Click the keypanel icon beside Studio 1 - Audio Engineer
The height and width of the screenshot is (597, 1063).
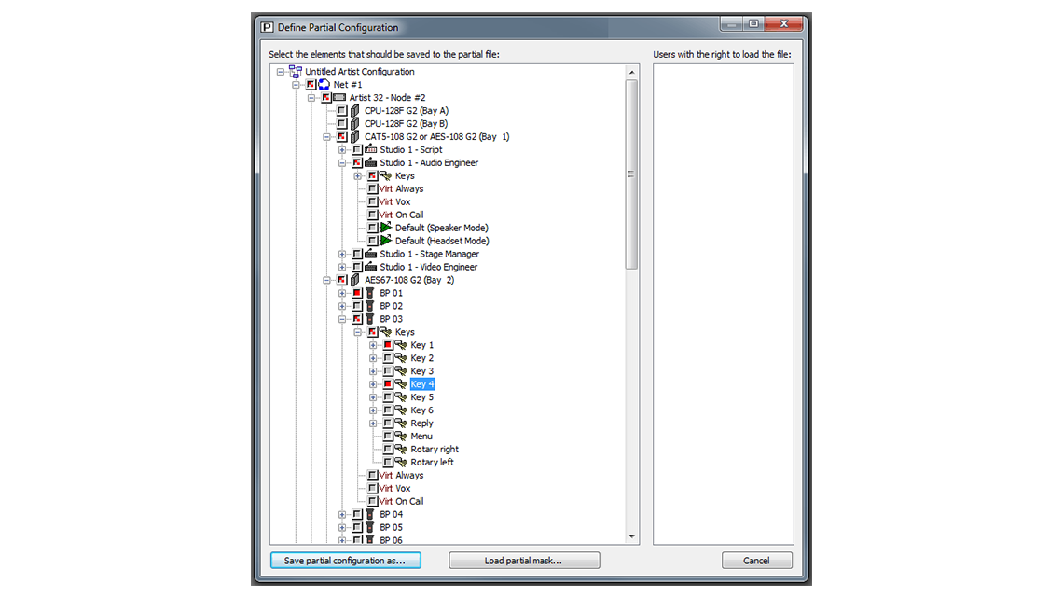(370, 162)
